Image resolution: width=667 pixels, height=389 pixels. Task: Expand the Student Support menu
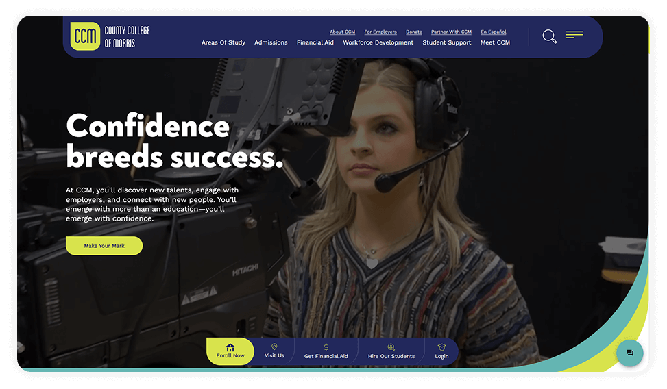point(447,42)
